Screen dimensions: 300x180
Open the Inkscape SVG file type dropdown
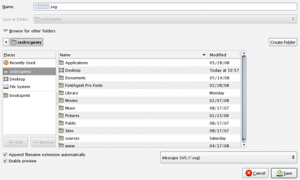(228, 157)
